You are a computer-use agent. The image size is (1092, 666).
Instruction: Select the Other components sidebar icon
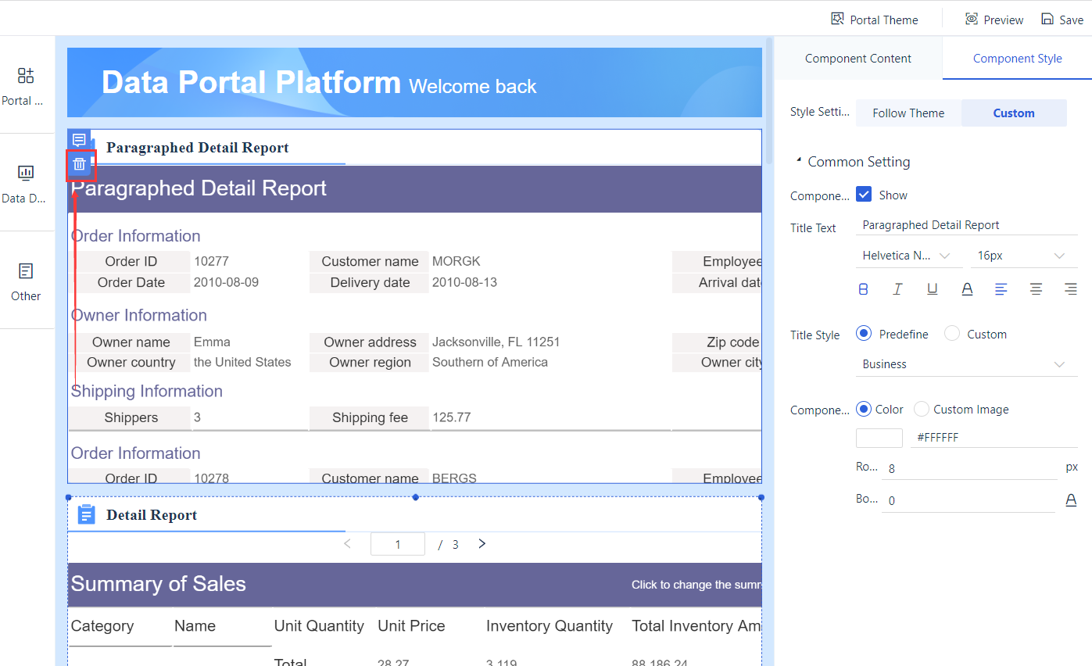click(25, 271)
